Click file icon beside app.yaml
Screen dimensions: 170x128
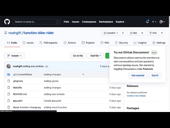(9, 101)
